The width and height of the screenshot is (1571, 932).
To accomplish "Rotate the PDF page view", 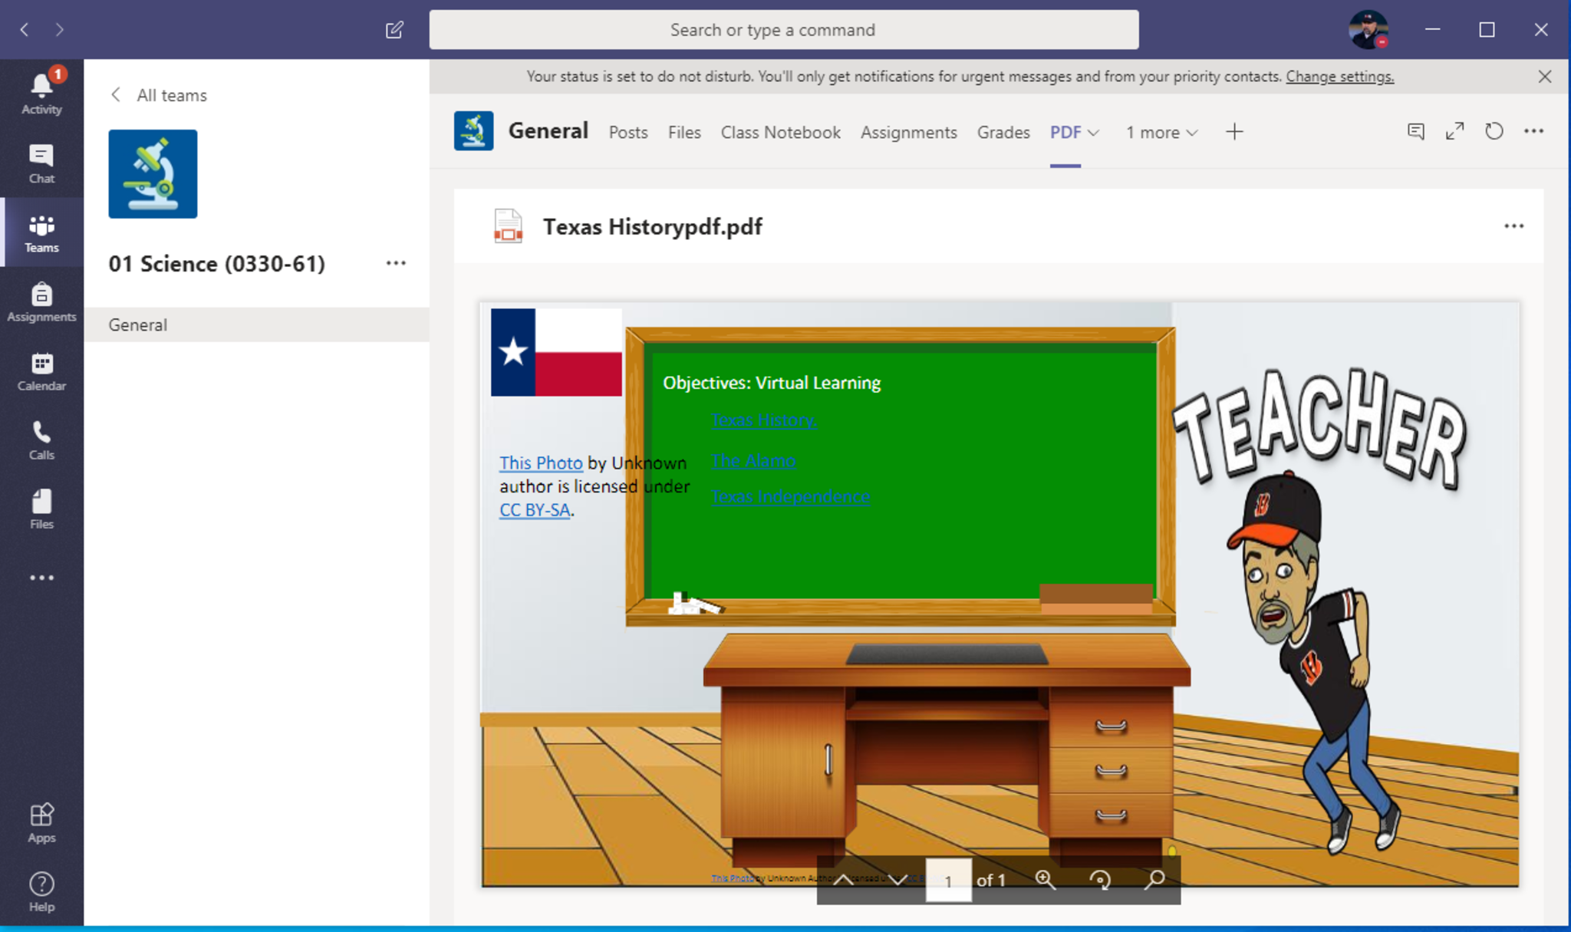I will [x=1100, y=879].
